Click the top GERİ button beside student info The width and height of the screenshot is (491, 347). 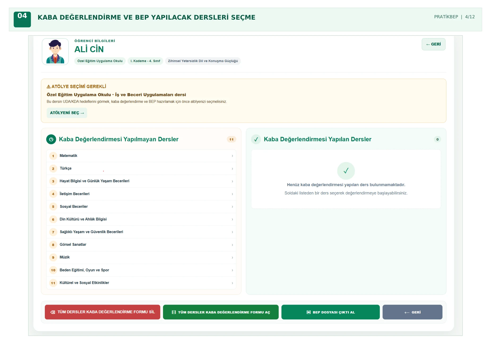coord(433,44)
